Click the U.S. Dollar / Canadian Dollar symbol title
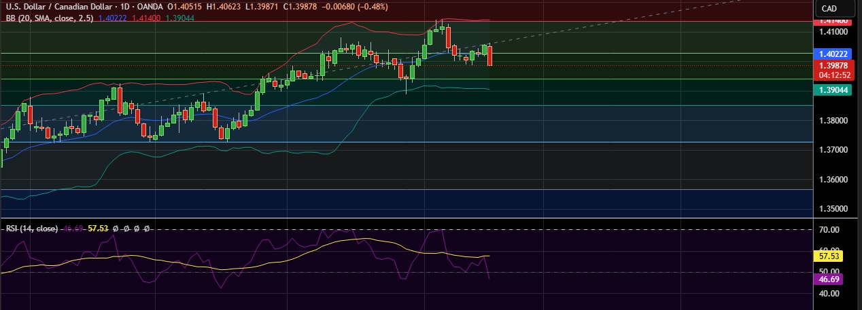 pyautogui.click(x=58, y=7)
